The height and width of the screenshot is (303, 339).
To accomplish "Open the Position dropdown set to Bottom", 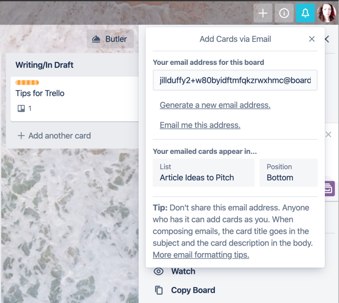I will [x=288, y=173].
